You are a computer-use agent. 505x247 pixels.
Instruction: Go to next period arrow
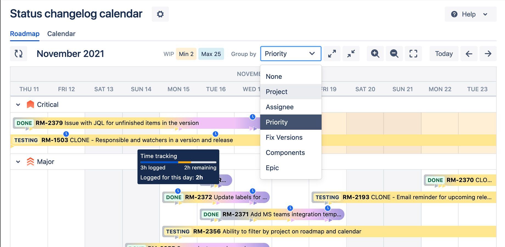pyautogui.click(x=488, y=54)
